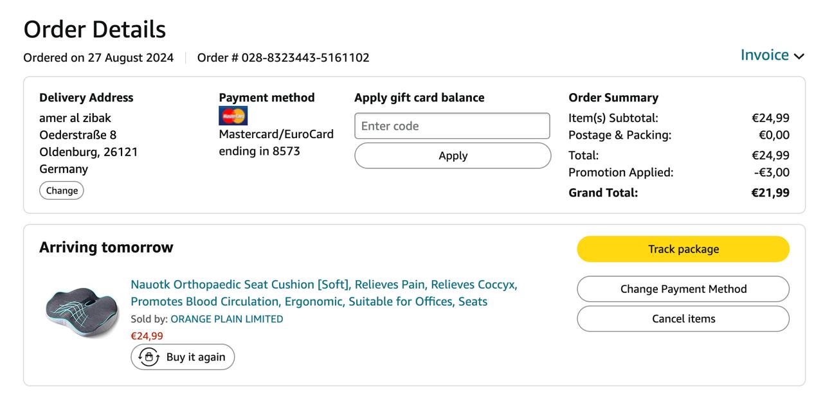Cancel items in this order
This screenshot has width=823, height=408.
[x=683, y=319]
